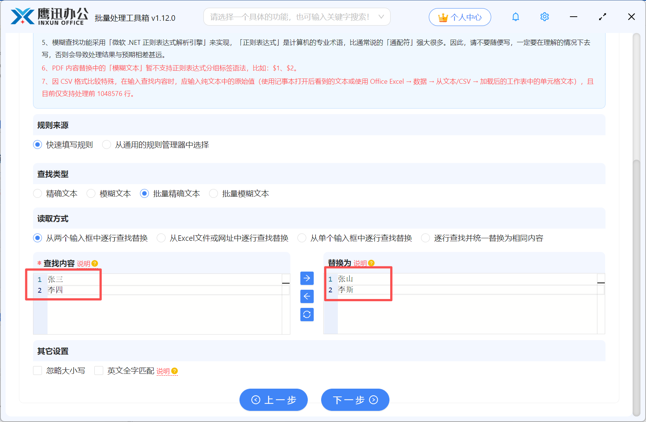Open the notification bell icon
The image size is (646, 422).
515,17
